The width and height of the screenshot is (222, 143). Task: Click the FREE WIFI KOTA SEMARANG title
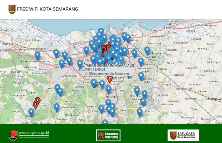tap(47, 9)
